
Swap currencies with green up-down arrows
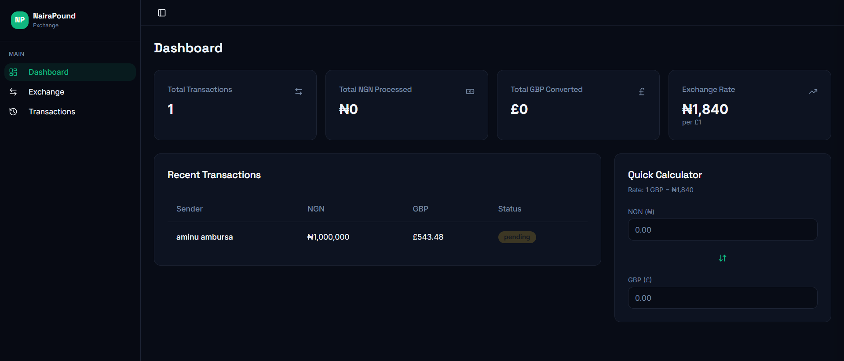tap(723, 258)
